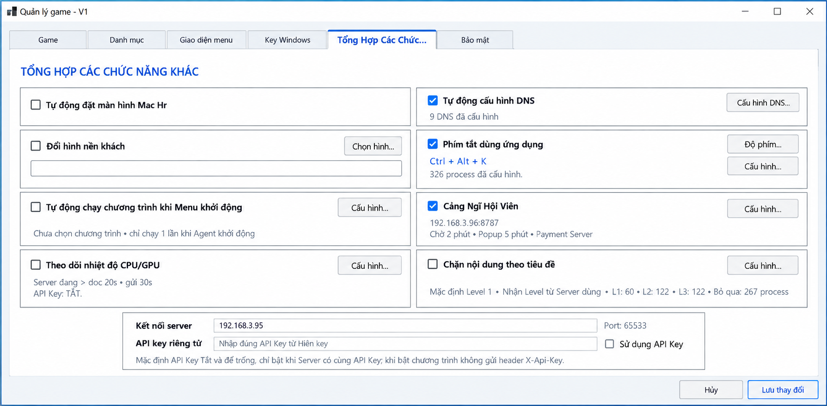Select Tổng Hợp Các Chức... tab
Image resolution: width=827 pixels, height=406 pixels.
click(x=382, y=40)
